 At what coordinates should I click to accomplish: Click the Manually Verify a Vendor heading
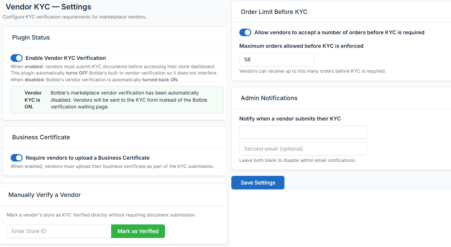pyautogui.click(x=44, y=195)
